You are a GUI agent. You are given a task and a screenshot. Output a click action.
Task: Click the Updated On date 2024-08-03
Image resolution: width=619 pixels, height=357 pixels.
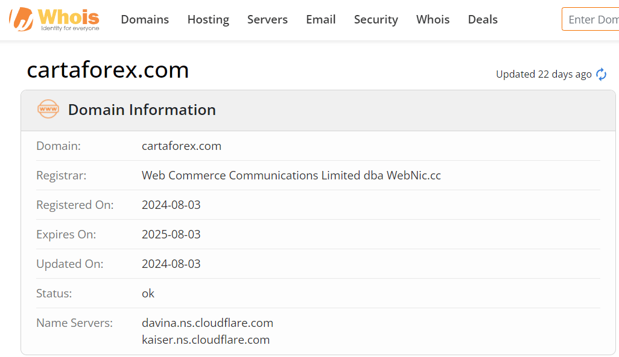coord(171,264)
